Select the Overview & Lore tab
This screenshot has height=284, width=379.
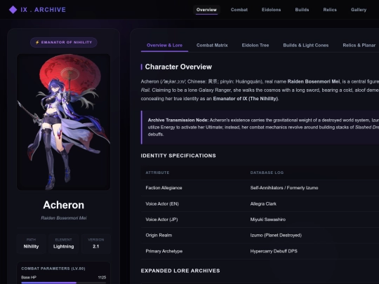click(164, 46)
